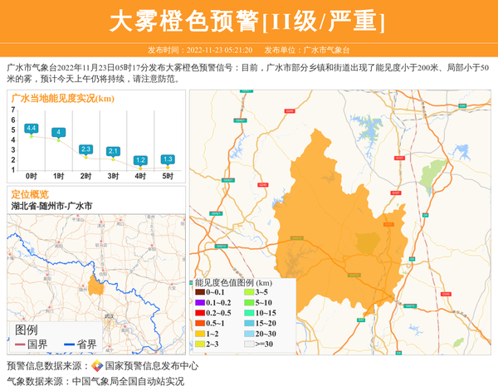Select the 4 data label at 1时
Screen dimensions: 498x391
(x=58, y=133)
